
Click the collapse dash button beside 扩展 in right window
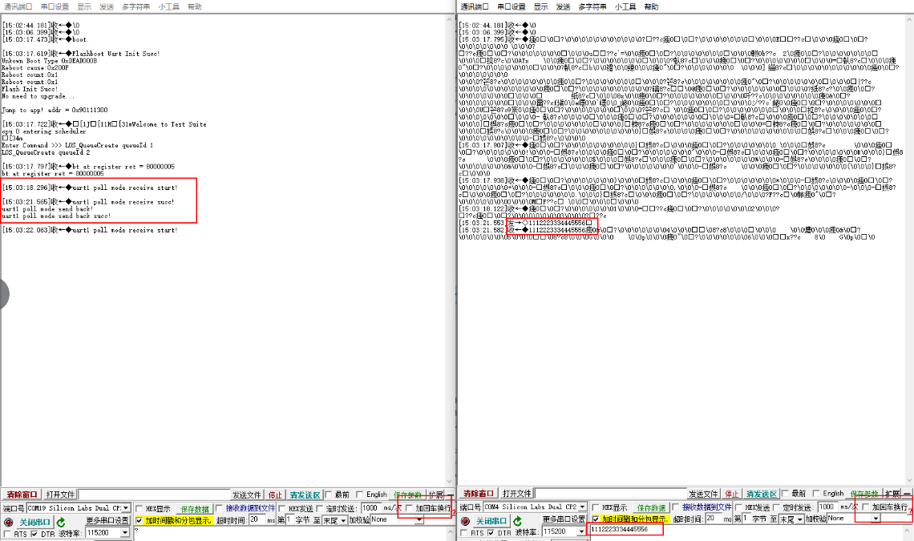[907, 494]
